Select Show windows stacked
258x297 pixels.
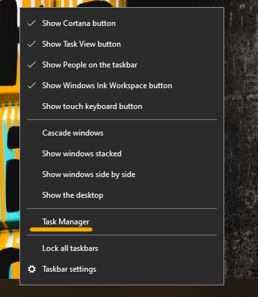coord(122,154)
